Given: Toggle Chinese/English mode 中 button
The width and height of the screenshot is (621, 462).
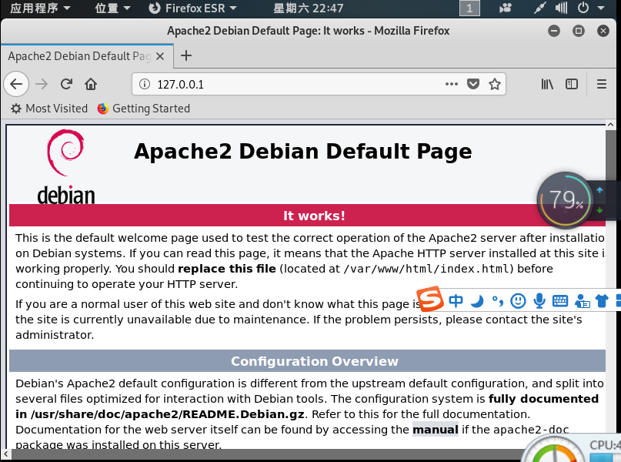Looking at the screenshot, I should pos(456,301).
